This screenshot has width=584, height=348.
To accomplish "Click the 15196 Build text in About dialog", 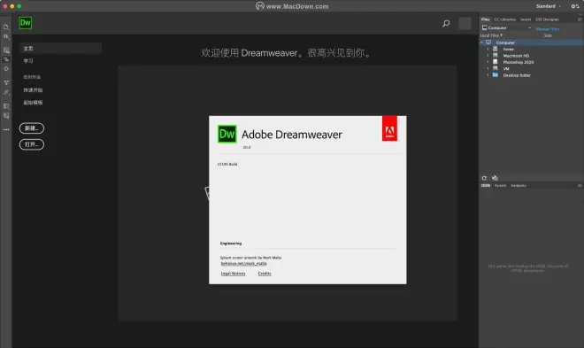I will point(227,165).
